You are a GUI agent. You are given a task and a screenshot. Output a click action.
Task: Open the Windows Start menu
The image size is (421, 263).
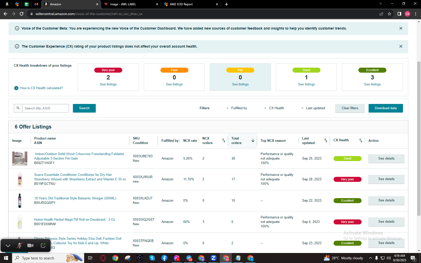[6, 258]
